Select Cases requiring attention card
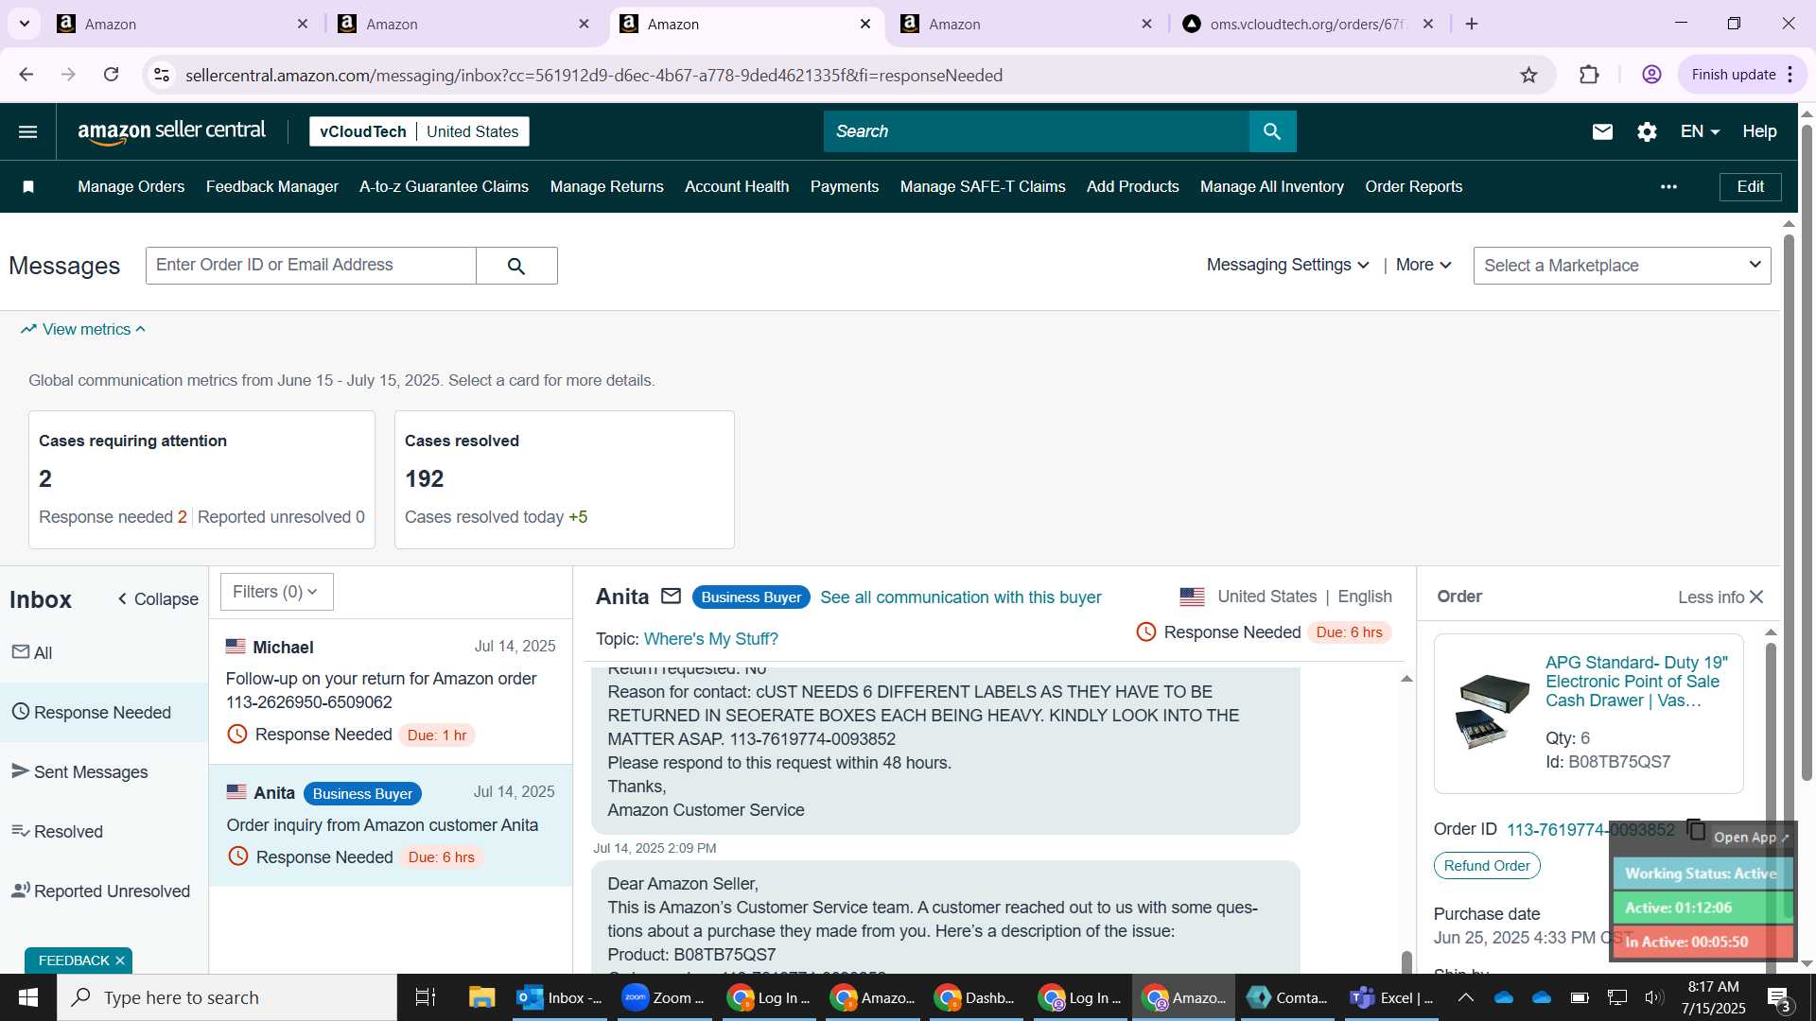This screenshot has height=1021, width=1816. click(201, 479)
